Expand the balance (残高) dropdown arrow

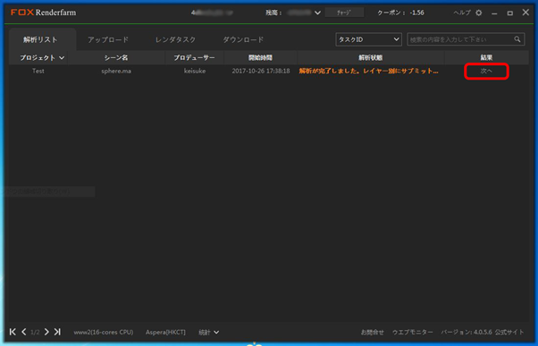pyautogui.click(x=318, y=13)
